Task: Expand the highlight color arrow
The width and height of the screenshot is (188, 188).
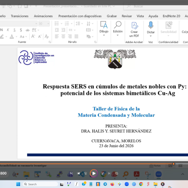Action: point(6,37)
